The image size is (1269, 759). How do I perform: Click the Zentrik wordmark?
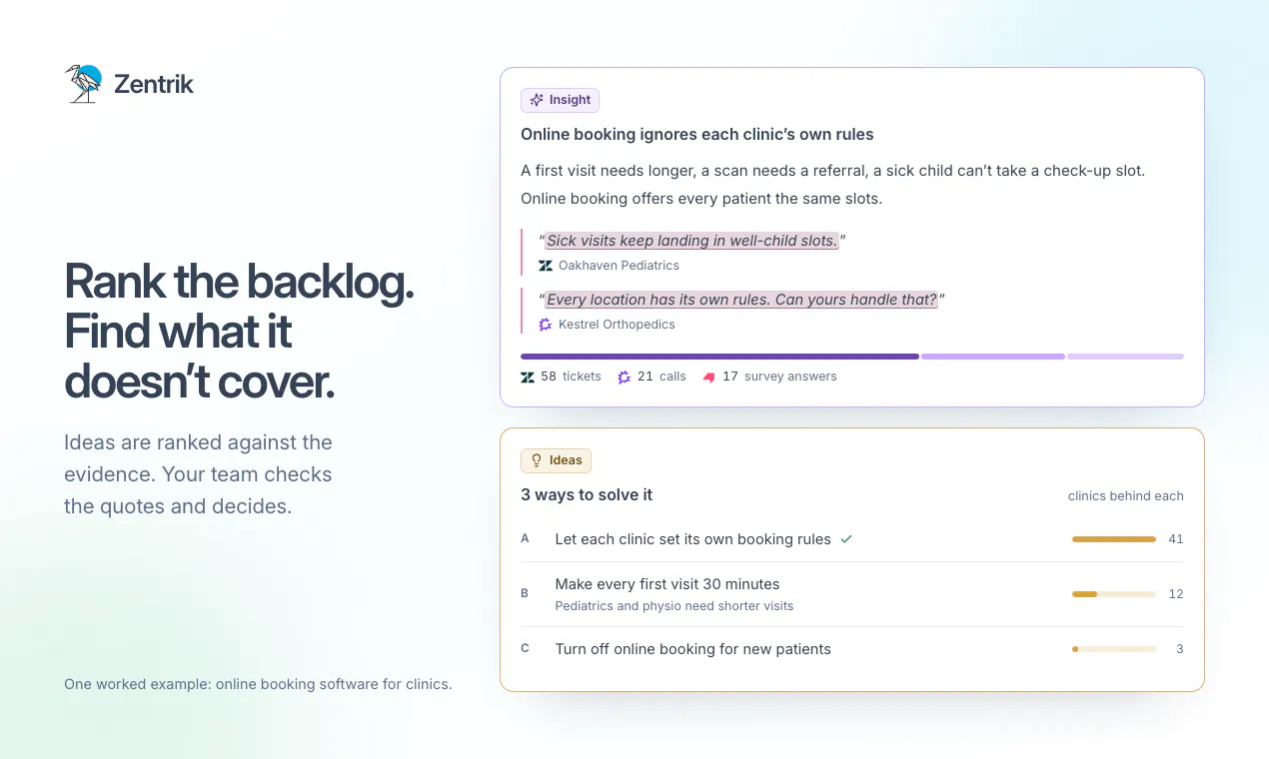click(154, 85)
